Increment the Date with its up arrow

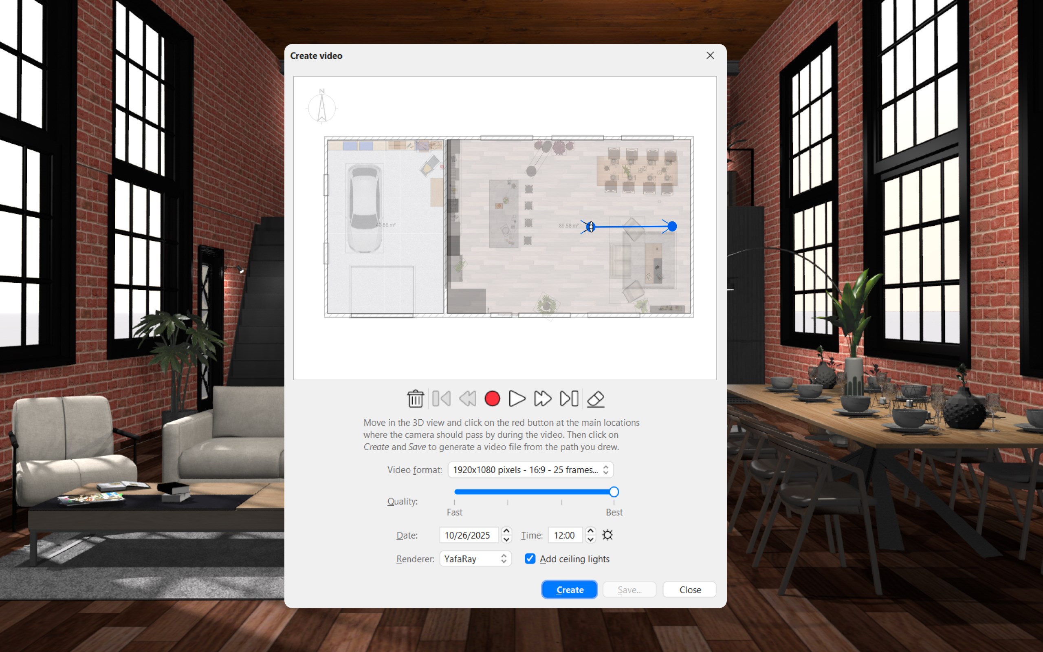(507, 532)
